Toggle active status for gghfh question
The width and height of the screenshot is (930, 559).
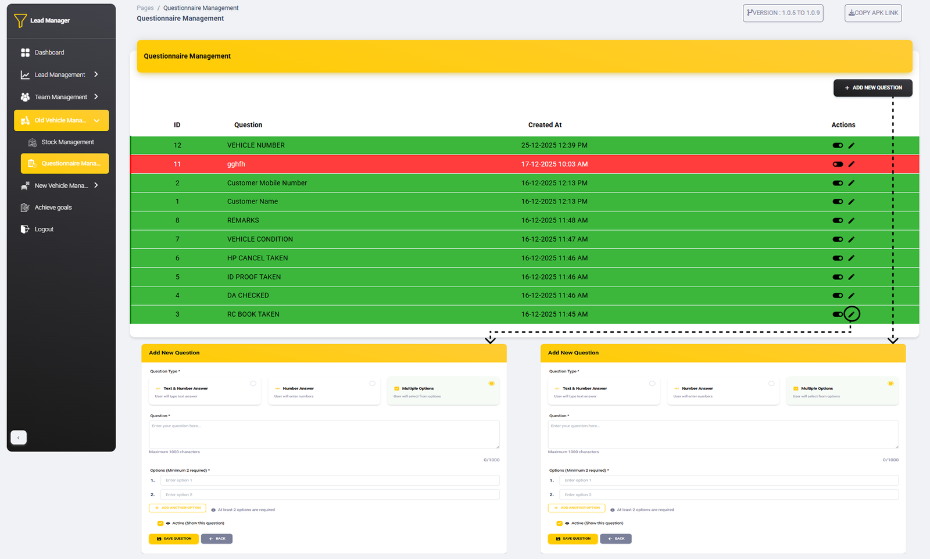[838, 164]
